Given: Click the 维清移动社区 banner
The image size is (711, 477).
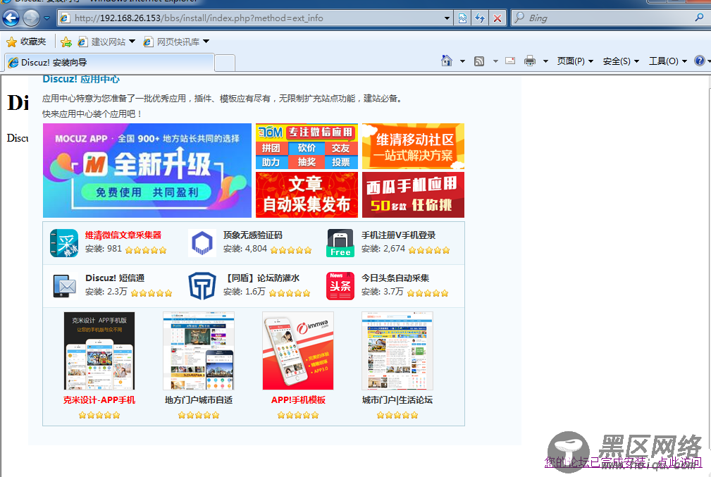Looking at the screenshot, I should coord(413,146).
